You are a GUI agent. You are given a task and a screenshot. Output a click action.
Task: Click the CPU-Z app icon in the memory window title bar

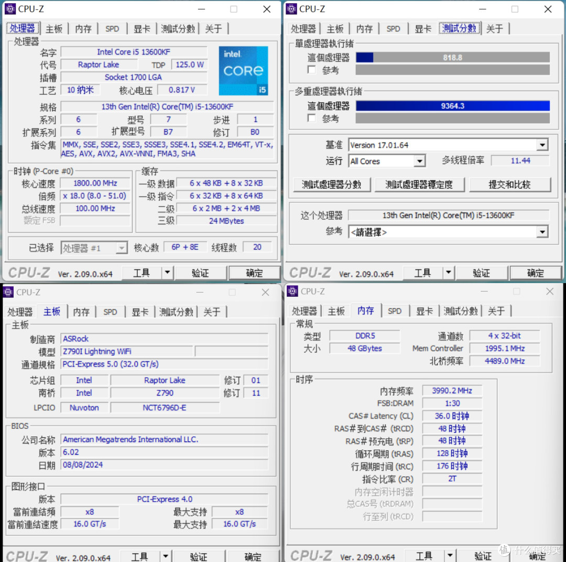click(x=292, y=291)
